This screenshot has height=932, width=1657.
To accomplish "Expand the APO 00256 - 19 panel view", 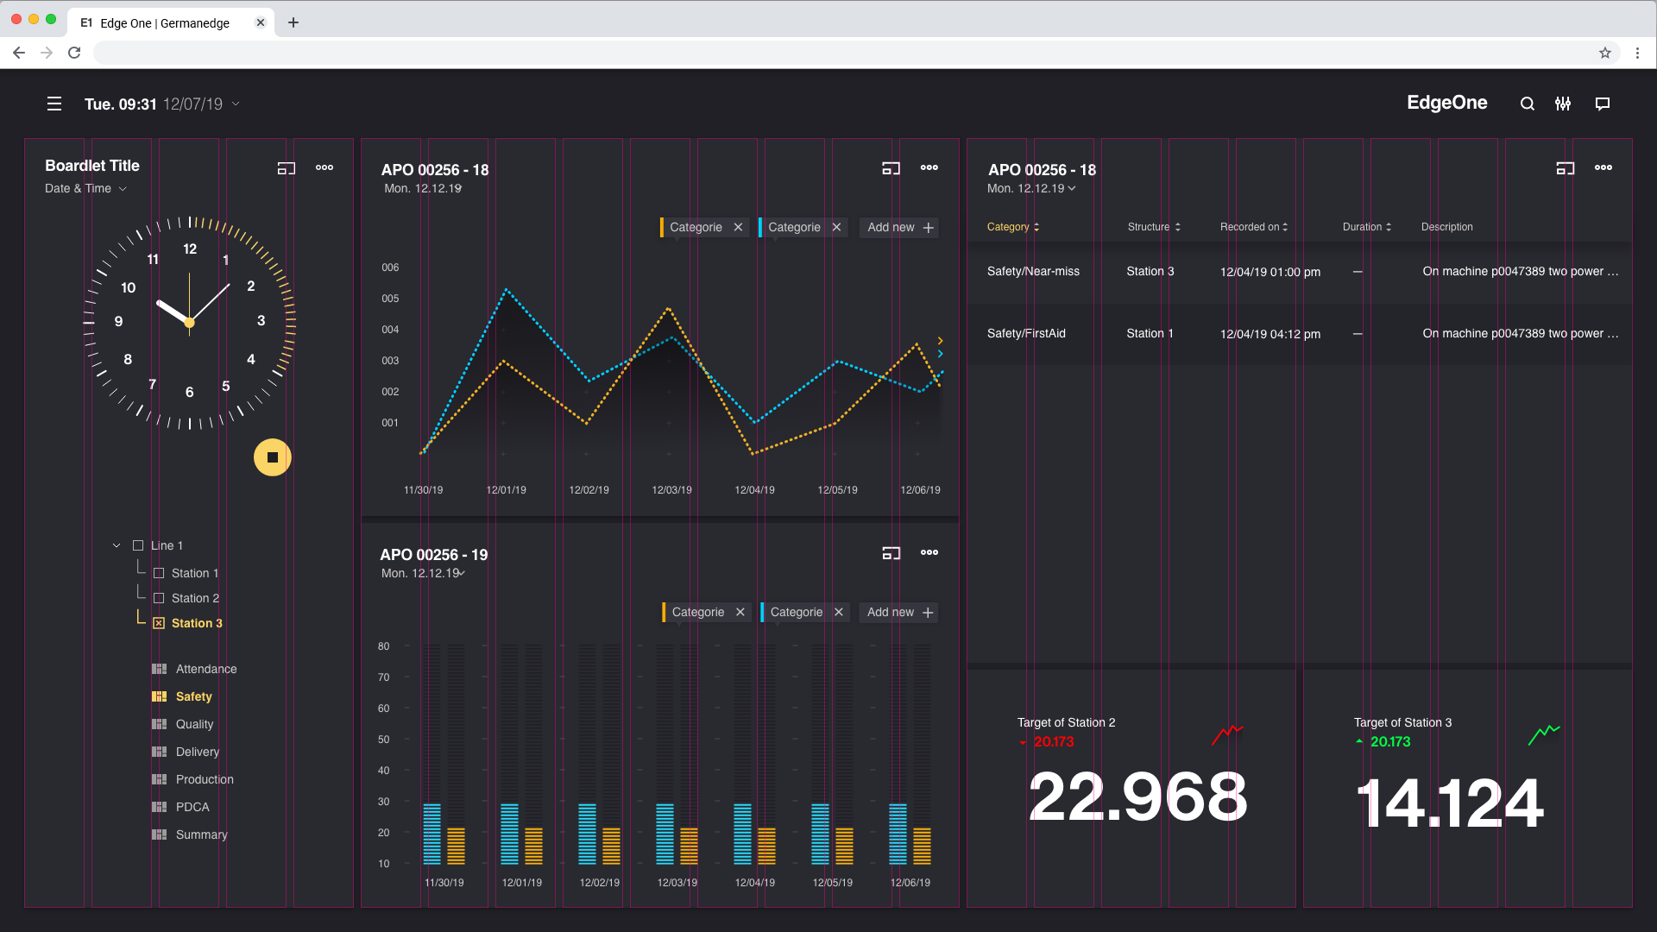I will click(x=891, y=553).
